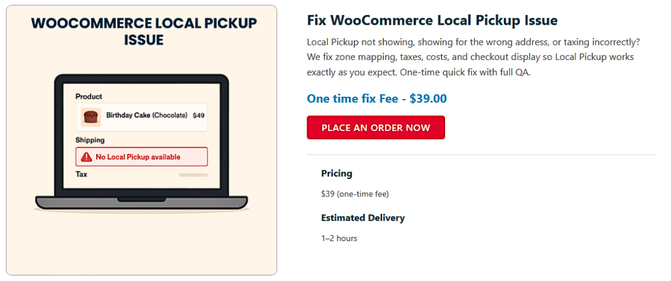Click the gray Tax placeholder bar
Screen dimensions: 671x281
[x=193, y=175]
